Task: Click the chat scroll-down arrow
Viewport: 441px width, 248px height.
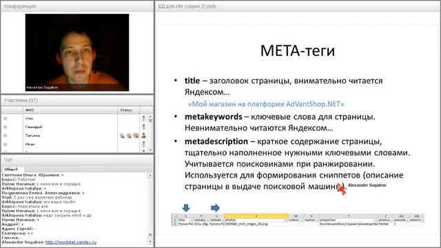Action: (150, 242)
